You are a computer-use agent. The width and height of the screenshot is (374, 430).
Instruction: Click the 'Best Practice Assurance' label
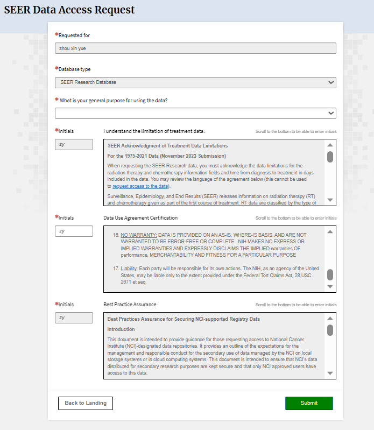(x=130, y=305)
